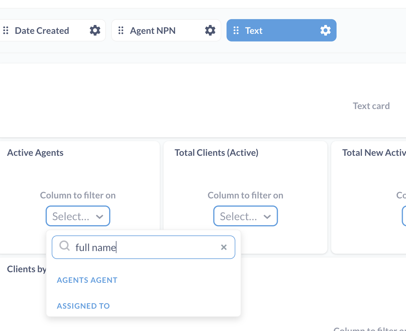This screenshot has height=331, width=406.
Task: Click the Total New Active card title
Action: pyautogui.click(x=374, y=153)
